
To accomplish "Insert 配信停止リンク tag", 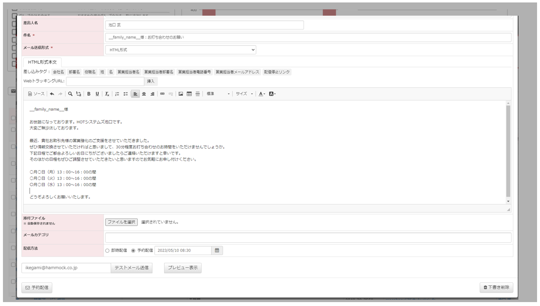I will pos(277,72).
